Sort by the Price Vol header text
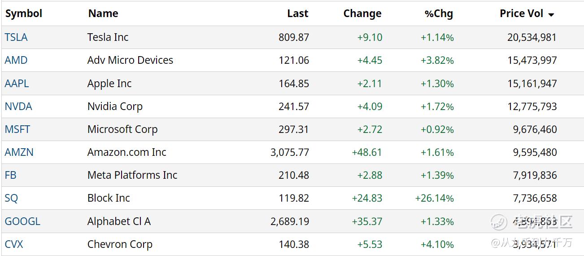Screen dimensions: 584x256 point(522,13)
